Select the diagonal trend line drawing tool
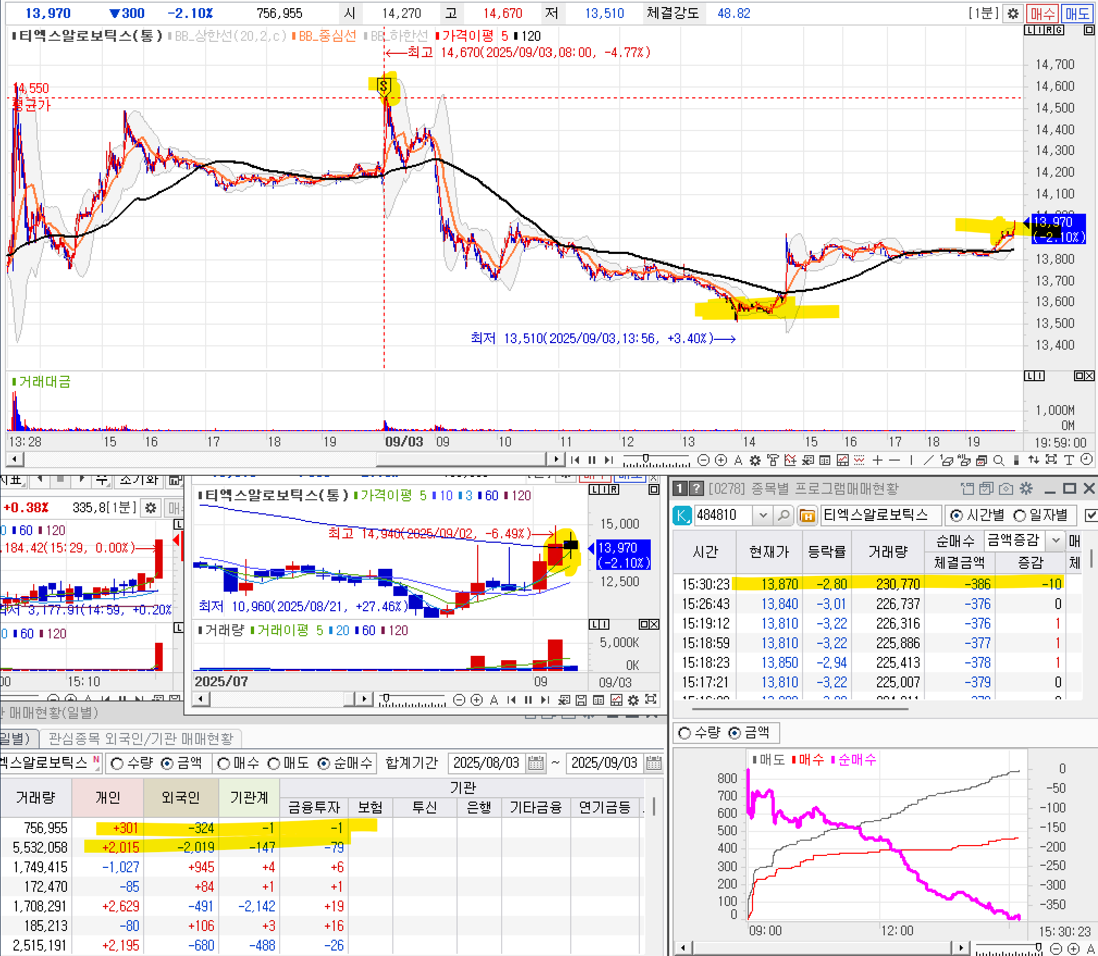This screenshot has width=1098, height=956. (928, 461)
